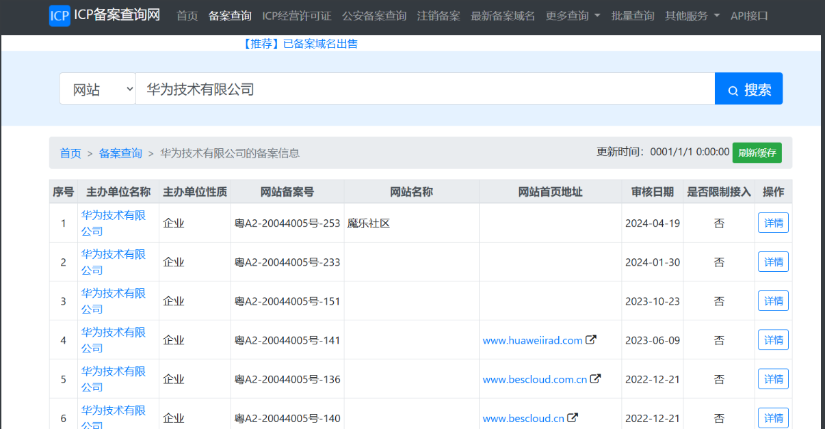Open 详情 for row 1 魔乐社区
This screenshot has width=825, height=429.
tap(773, 223)
